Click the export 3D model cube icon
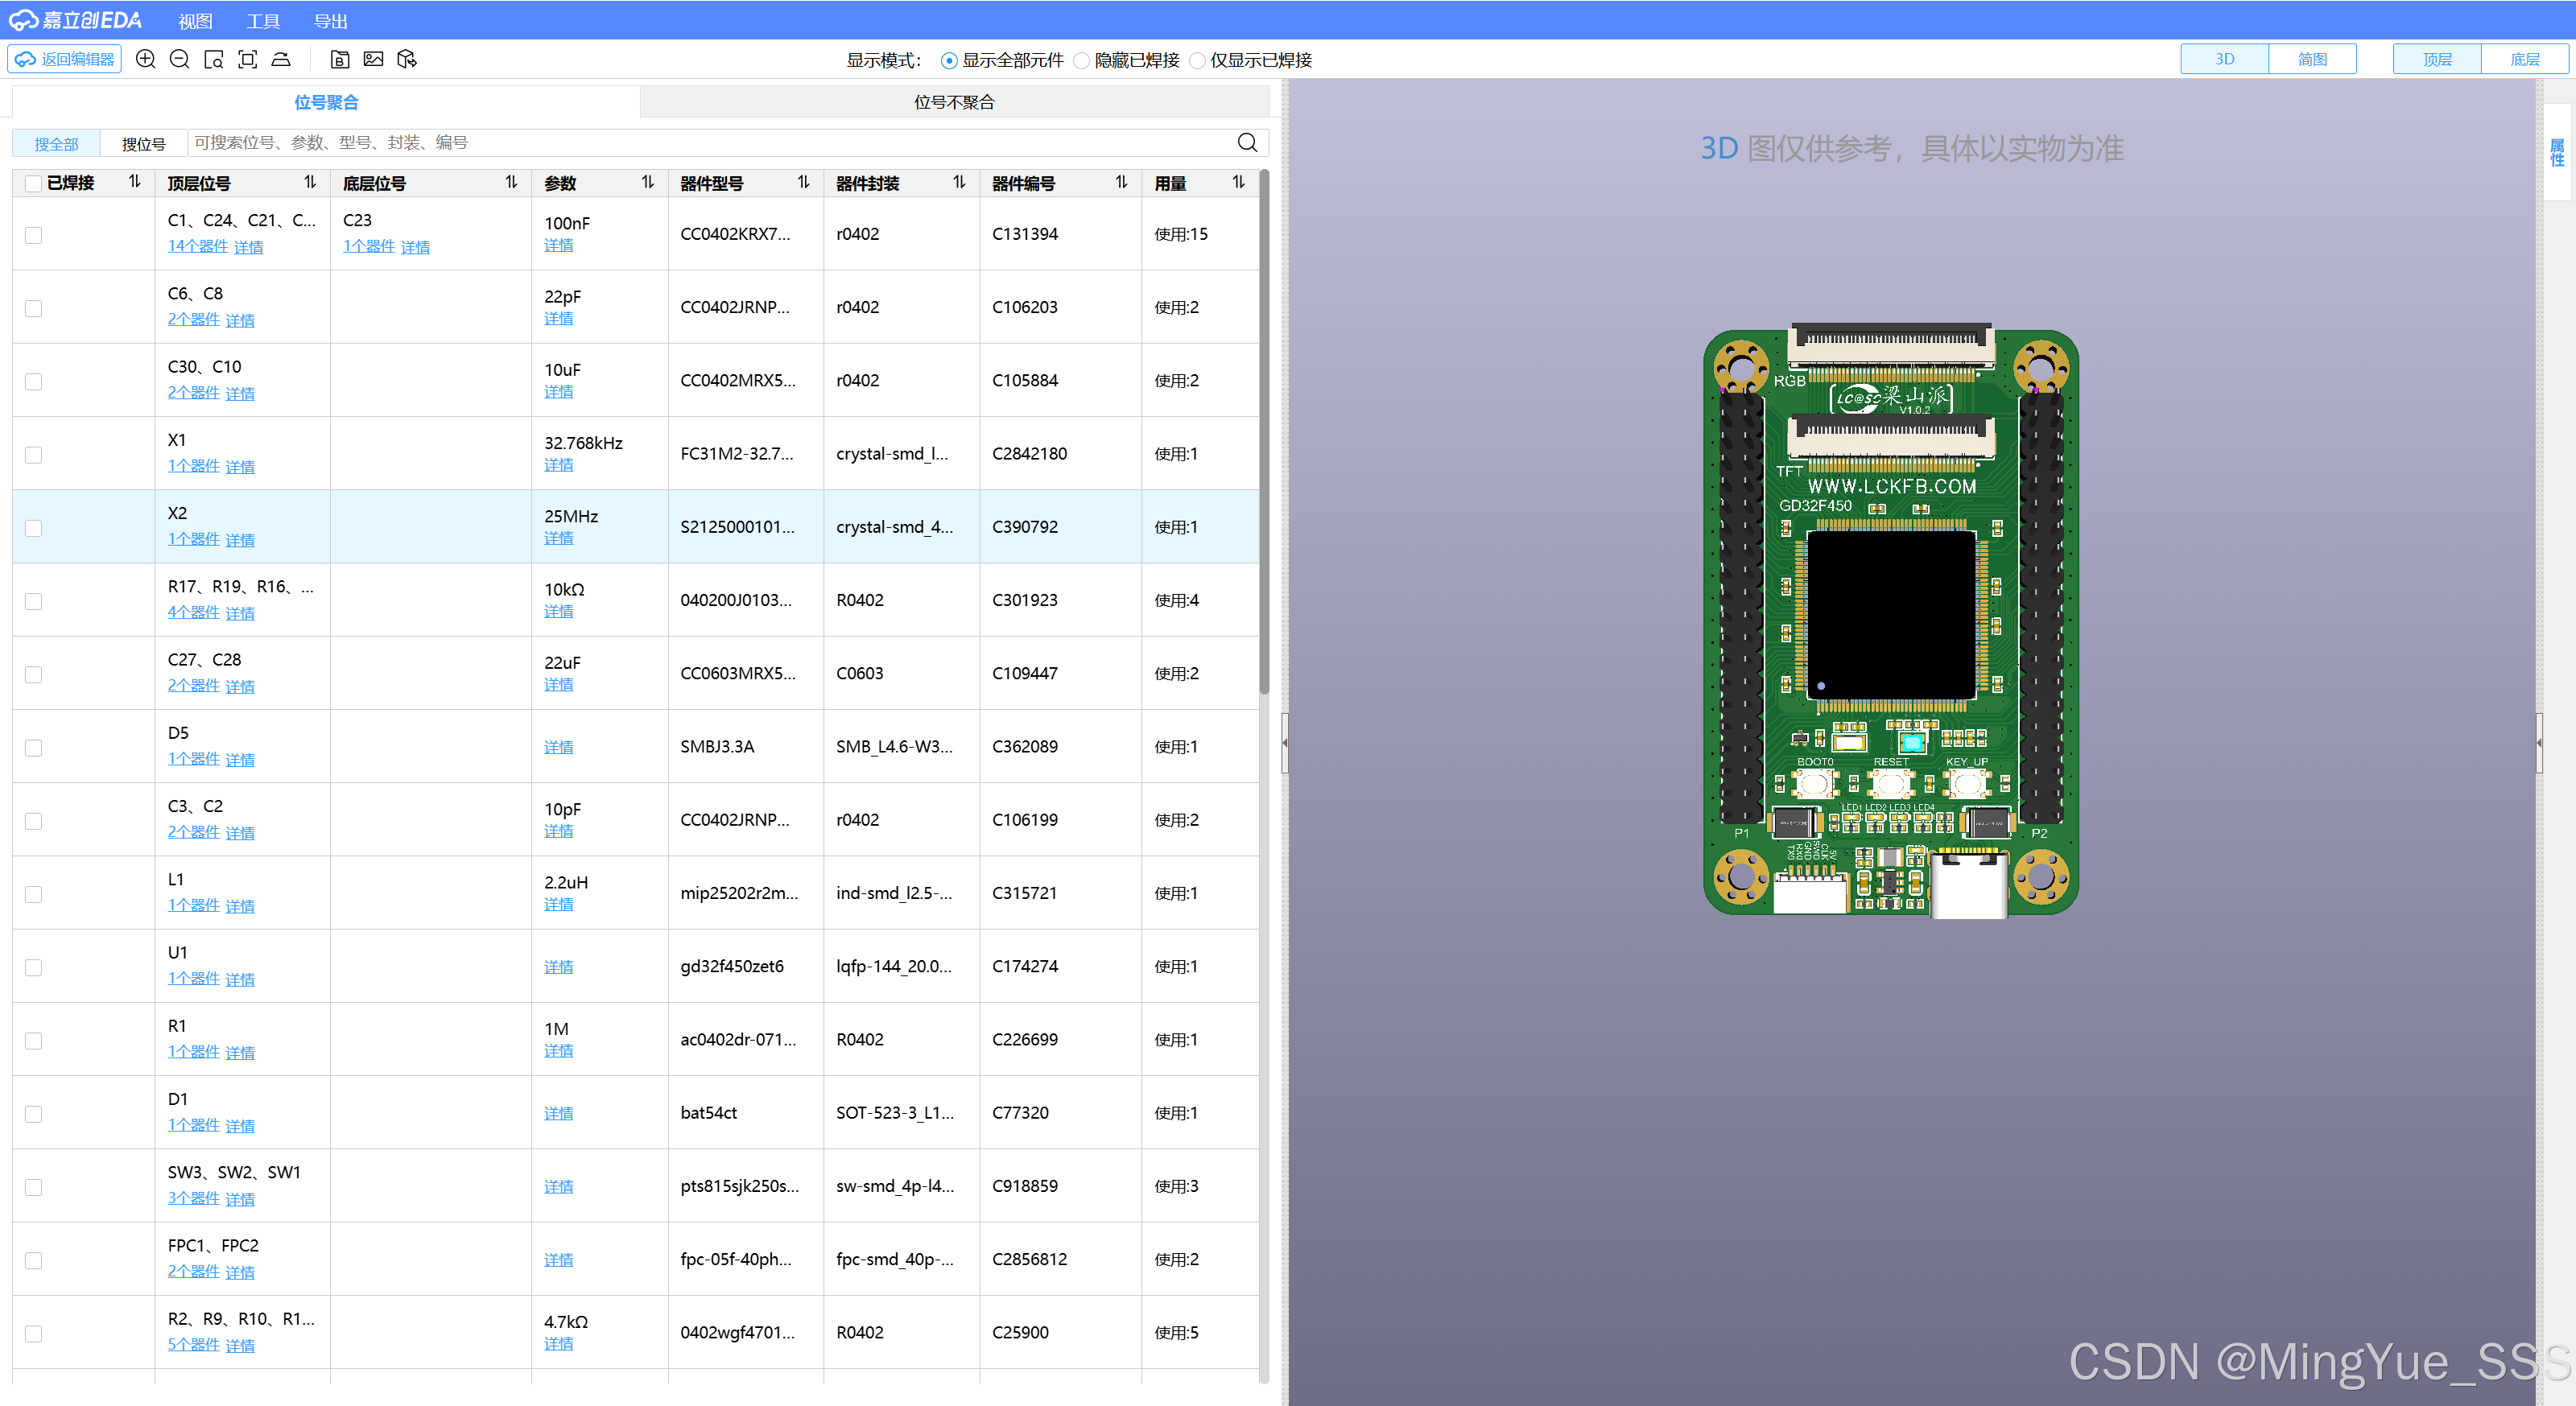2576x1406 pixels. pos(407,59)
